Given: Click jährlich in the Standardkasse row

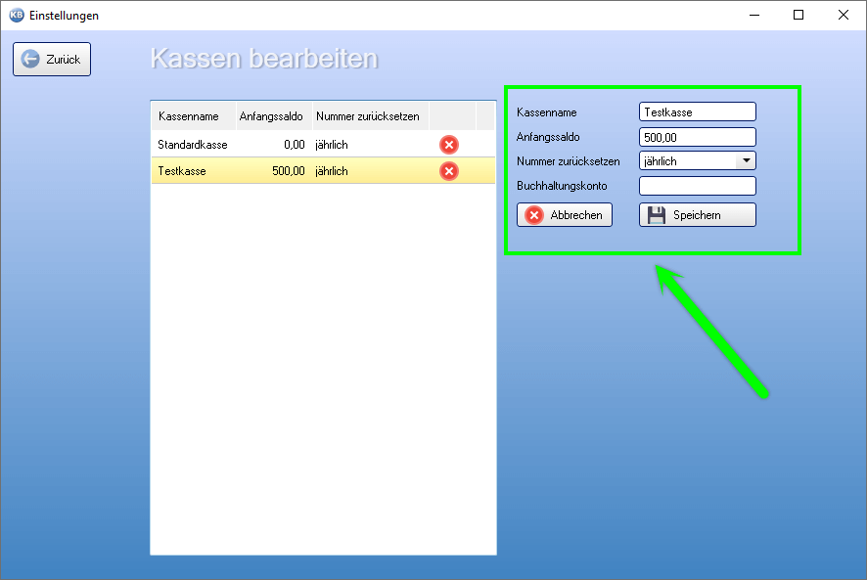Looking at the screenshot, I should 332,145.
